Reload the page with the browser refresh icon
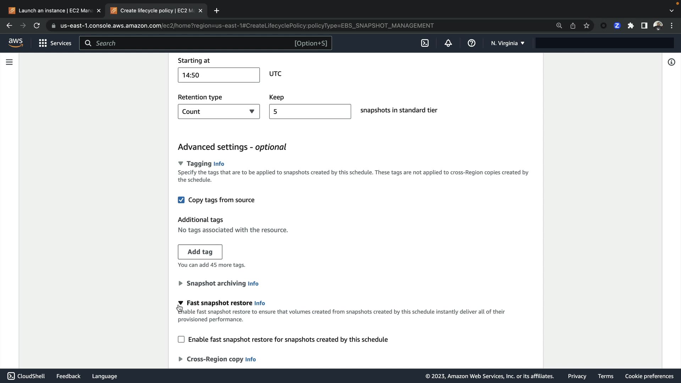 coord(37,26)
